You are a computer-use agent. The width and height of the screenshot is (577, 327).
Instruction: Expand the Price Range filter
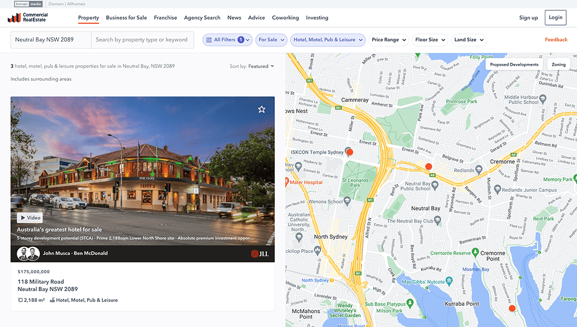click(389, 40)
